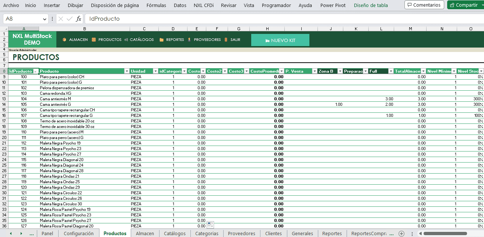Click the Compartir button
This screenshot has width=484, height=237.
pos(465,5)
